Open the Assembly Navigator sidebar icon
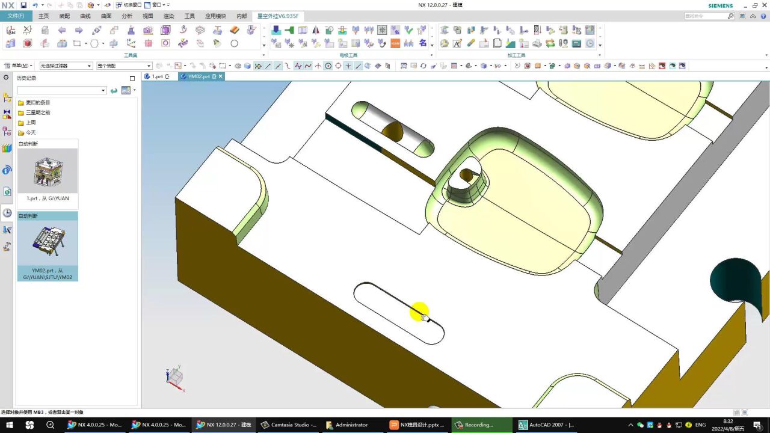Viewport: 770px width, 433px height. pos(7,97)
